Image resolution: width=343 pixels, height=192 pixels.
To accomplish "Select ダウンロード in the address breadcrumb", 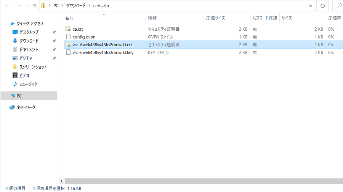I will (76, 6).
